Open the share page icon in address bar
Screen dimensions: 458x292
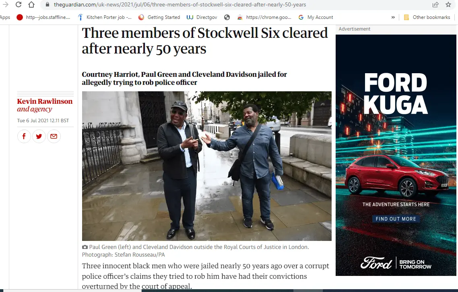435,4
